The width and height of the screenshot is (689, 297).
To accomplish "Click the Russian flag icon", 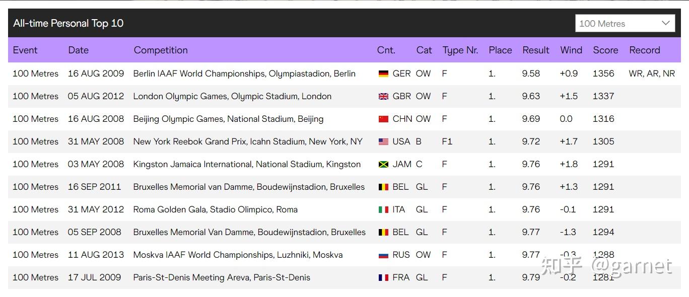I will 383,255.
